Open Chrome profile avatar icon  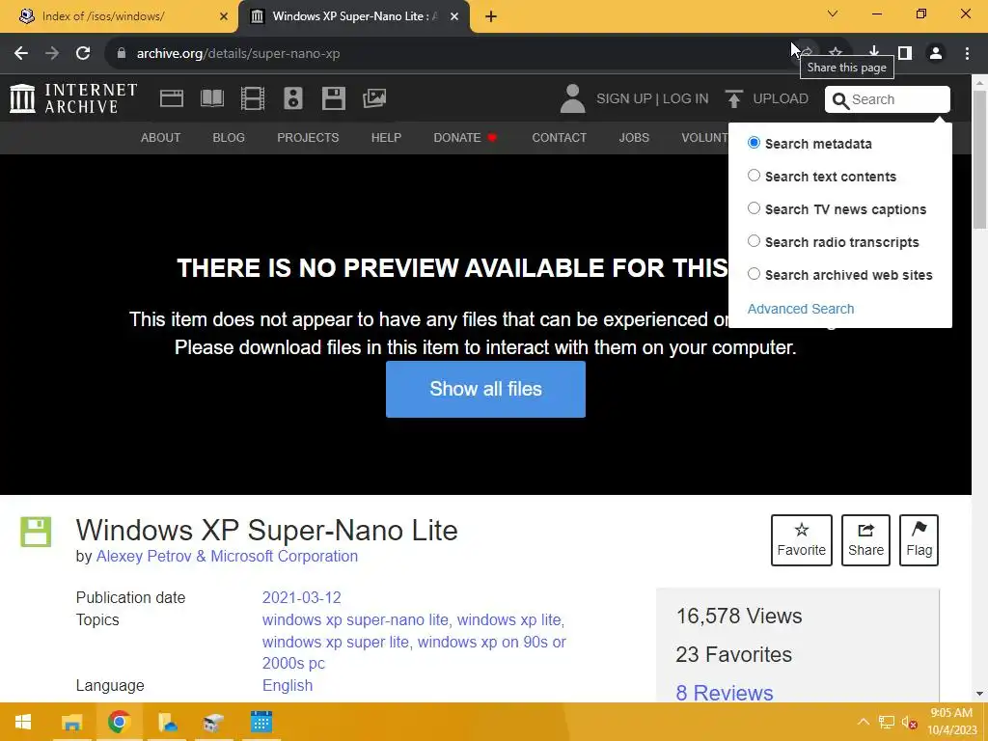coord(936,53)
